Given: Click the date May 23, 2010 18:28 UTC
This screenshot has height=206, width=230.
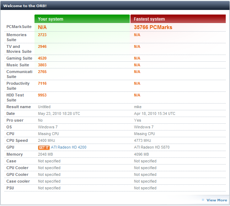Looking at the screenshot, I should 59,114.
